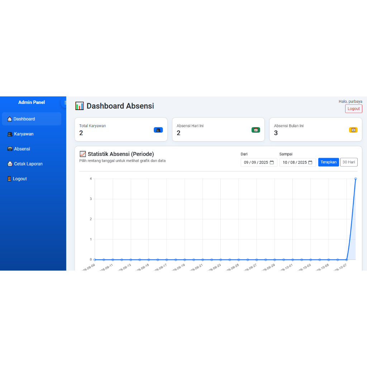The width and height of the screenshot is (367, 367).
Task: Click the Statistik Absensi (Periode) heading
Action: (121, 154)
